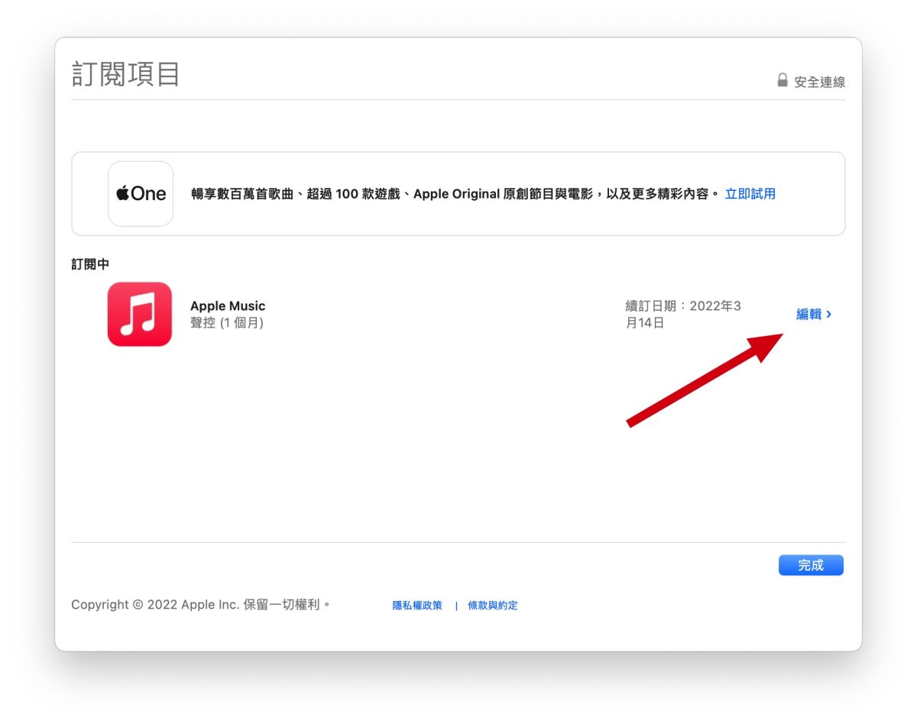
Task: Click the Apple Music subscription name
Action: click(x=228, y=306)
